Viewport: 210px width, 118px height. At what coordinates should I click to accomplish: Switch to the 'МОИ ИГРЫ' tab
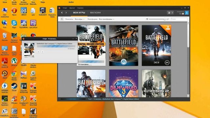pos(79,12)
